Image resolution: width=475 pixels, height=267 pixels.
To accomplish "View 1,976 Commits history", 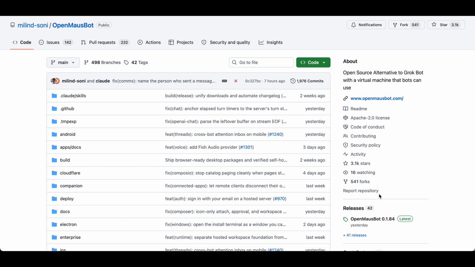I will click(307, 81).
